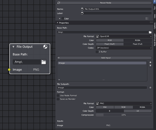Browse folder for sidebar Base Path
156x130 pixels.
tap(150, 32)
